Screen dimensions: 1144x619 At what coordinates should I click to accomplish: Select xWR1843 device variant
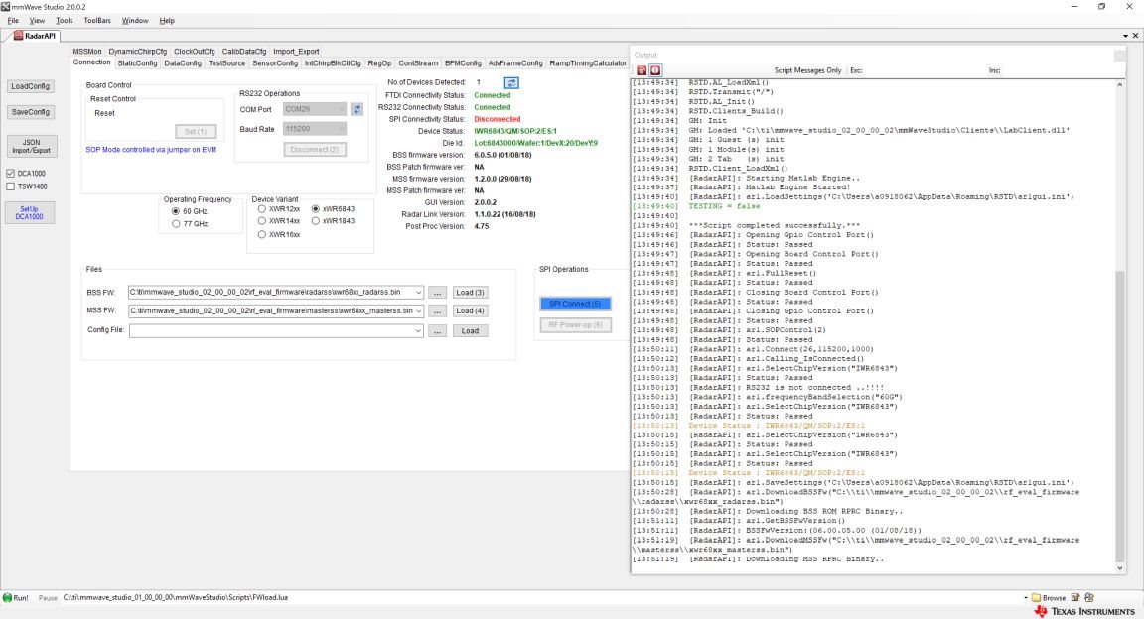click(x=316, y=221)
